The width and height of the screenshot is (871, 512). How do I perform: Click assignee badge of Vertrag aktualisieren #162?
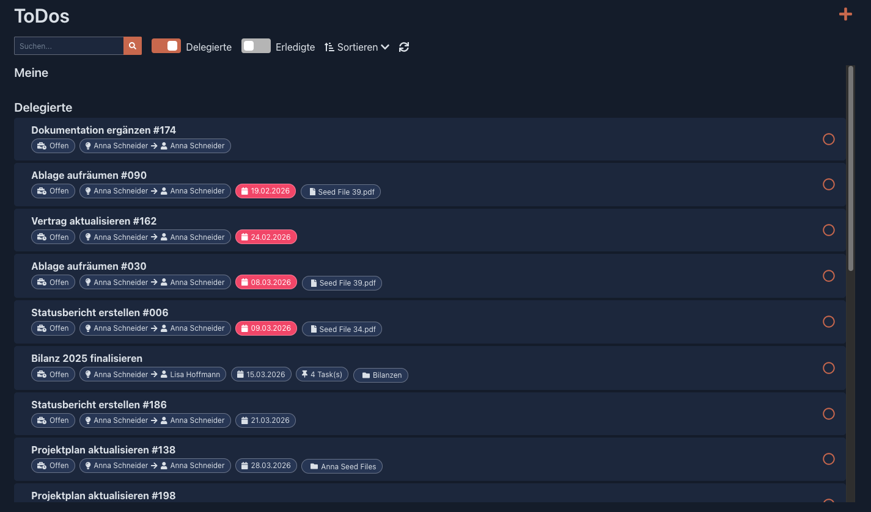(155, 237)
